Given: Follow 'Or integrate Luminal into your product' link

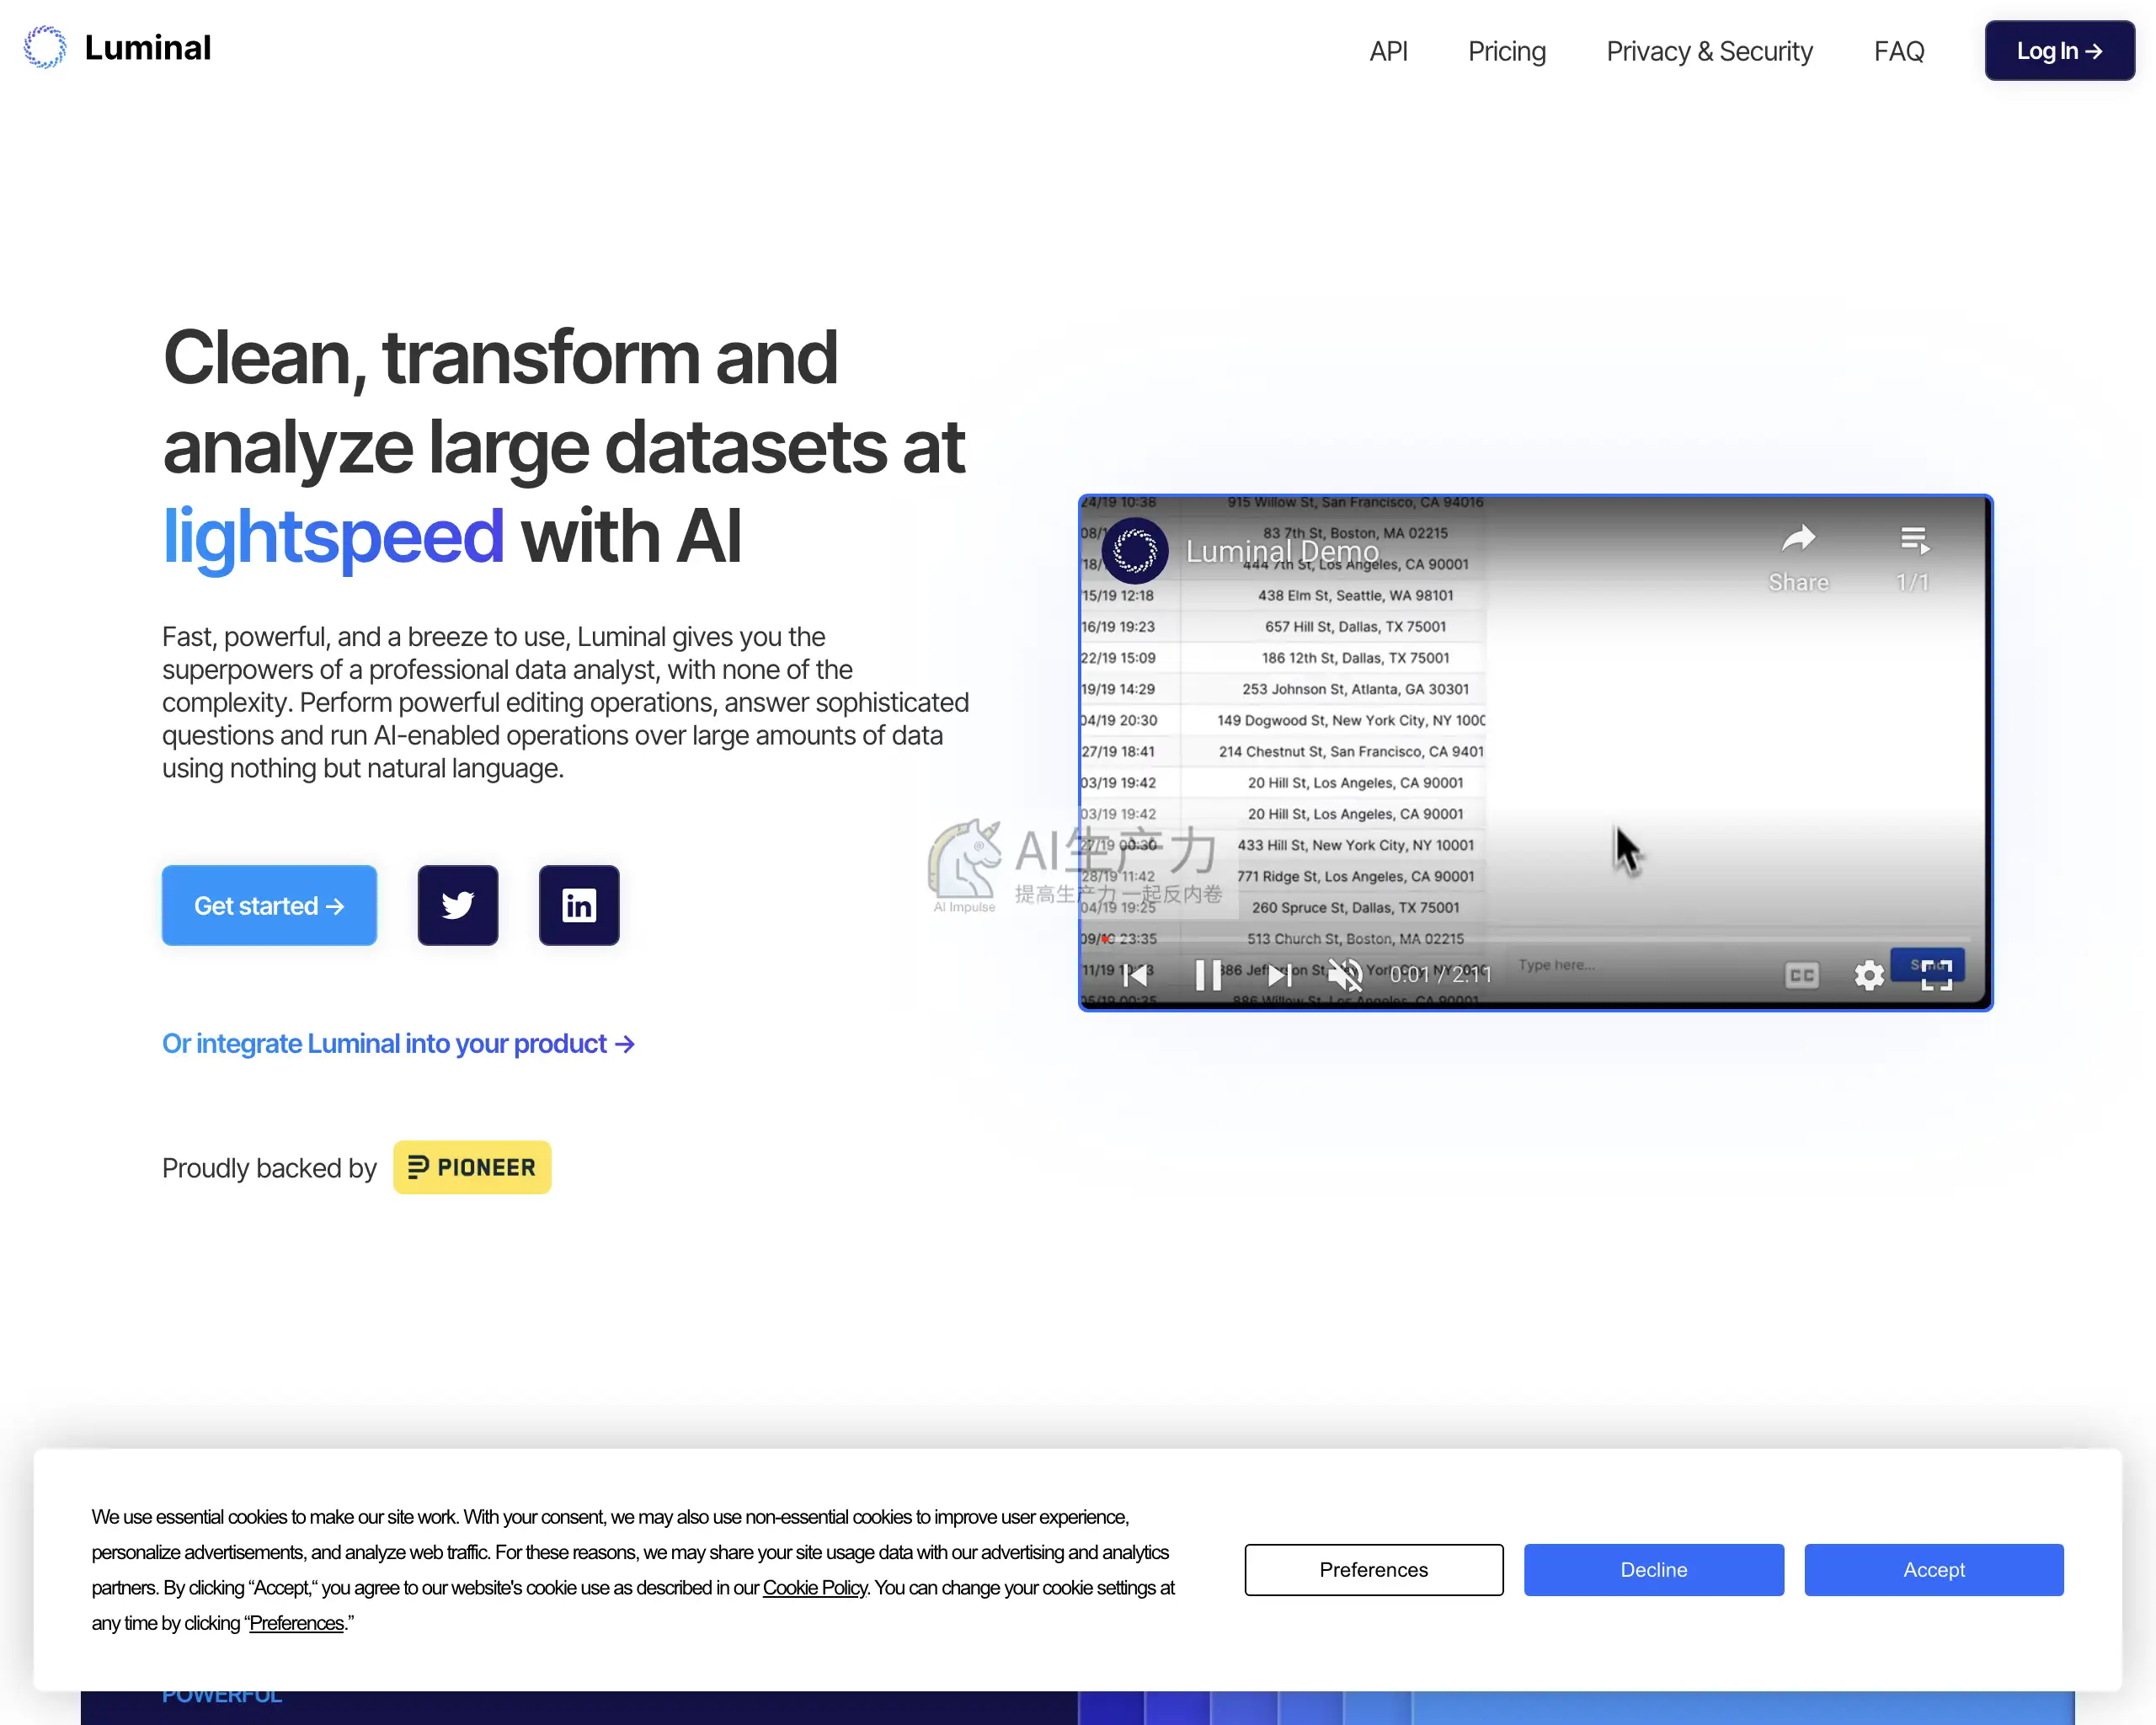Looking at the screenshot, I should [398, 1043].
